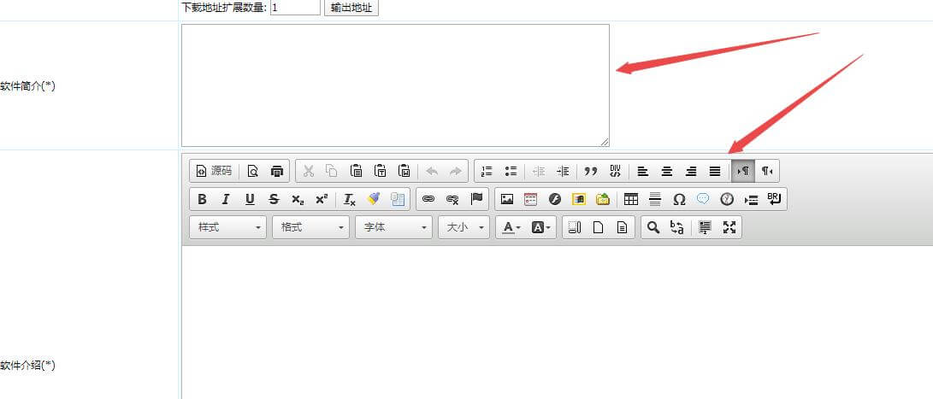Maximize the editor with the expand icon
Viewport: 933px width, 399px height.
click(x=729, y=227)
